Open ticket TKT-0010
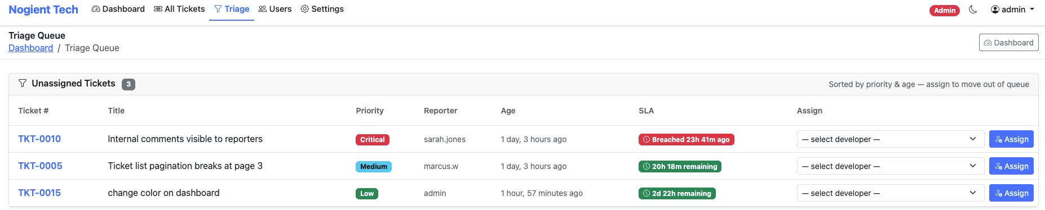 (x=39, y=139)
